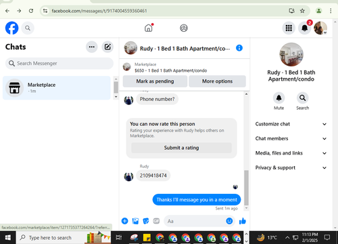Click the Submit a rating button
The image size is (338, 244).
click(x=181, y=148)
